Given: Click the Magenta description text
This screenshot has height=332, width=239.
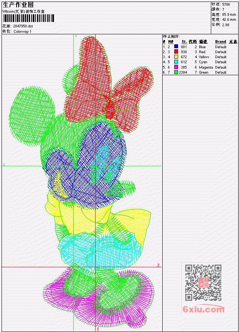Looking at the screenshot, I should click(206, 67).
